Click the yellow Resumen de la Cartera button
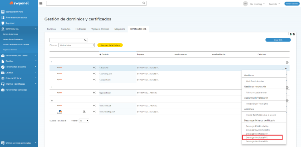 [x=110, y=45]
